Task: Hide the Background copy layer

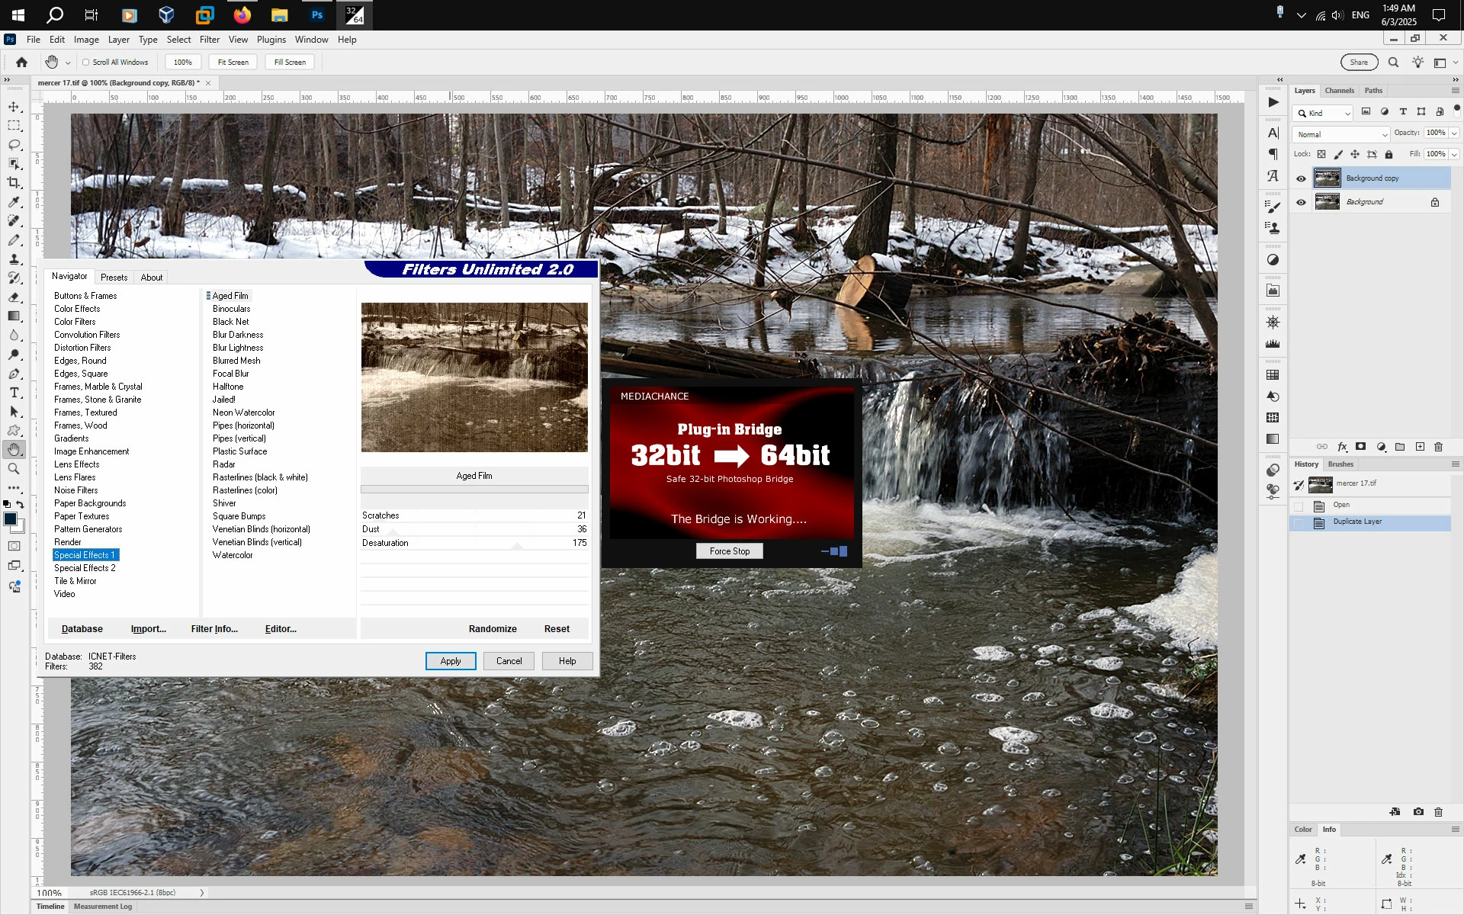Action: click(x=1301, y=178)
